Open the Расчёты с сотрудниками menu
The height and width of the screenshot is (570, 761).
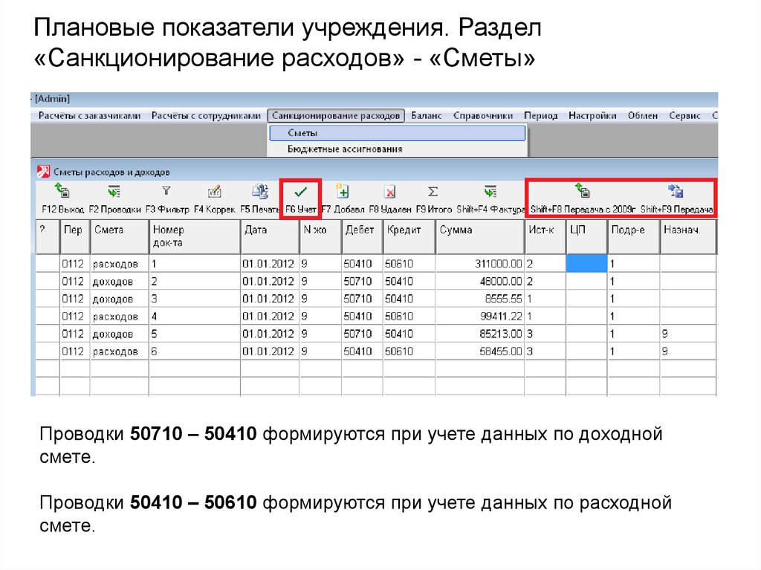[x=206, y=116]
